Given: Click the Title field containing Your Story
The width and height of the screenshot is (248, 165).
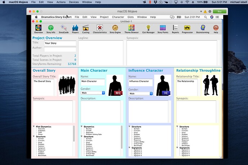Looking at the screenshot, I should 60,43.
